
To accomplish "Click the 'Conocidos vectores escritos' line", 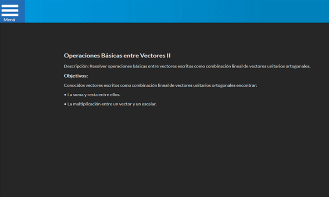I will click(x=160, y=85).
